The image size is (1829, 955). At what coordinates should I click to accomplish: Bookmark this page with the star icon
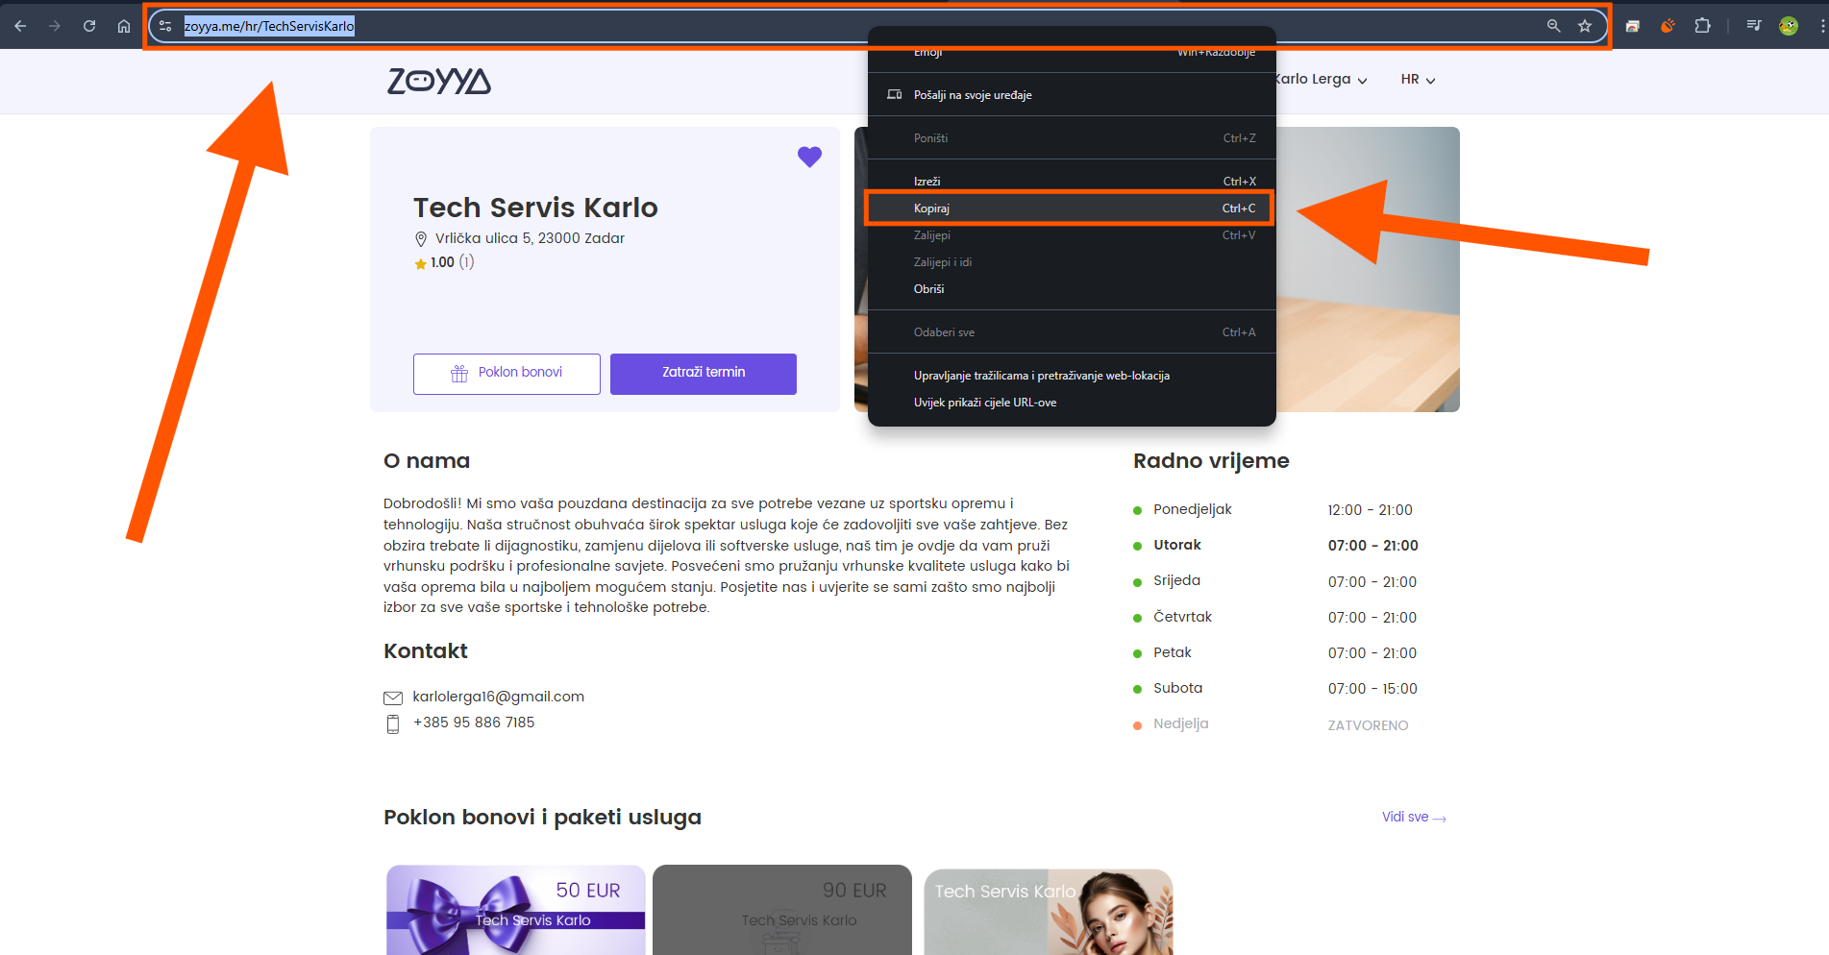(x=1585, y=26)
